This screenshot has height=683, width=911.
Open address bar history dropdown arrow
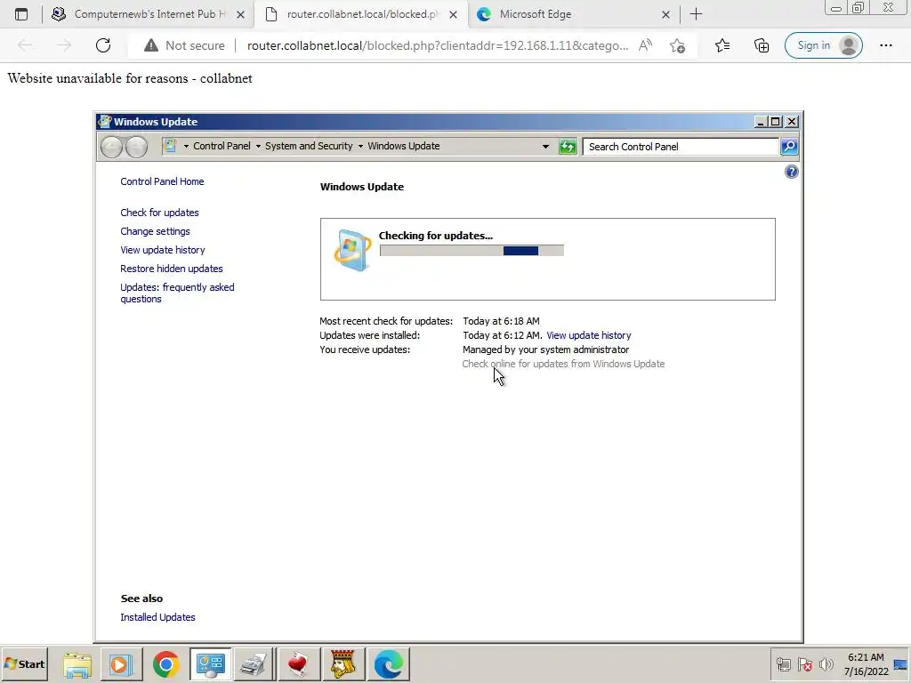click(x=545, y=147)
